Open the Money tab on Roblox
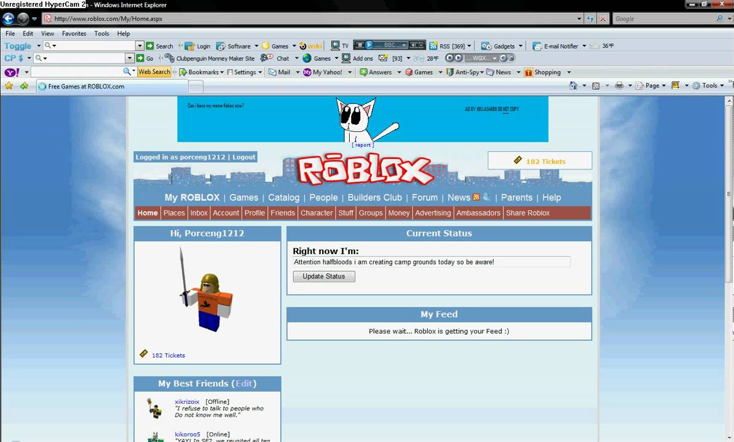Image resolution: width=734 pixels, height=442 pixels. [x=399, y=212]
